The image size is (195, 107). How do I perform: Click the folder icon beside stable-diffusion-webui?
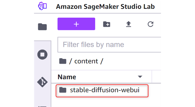point(62,90)
